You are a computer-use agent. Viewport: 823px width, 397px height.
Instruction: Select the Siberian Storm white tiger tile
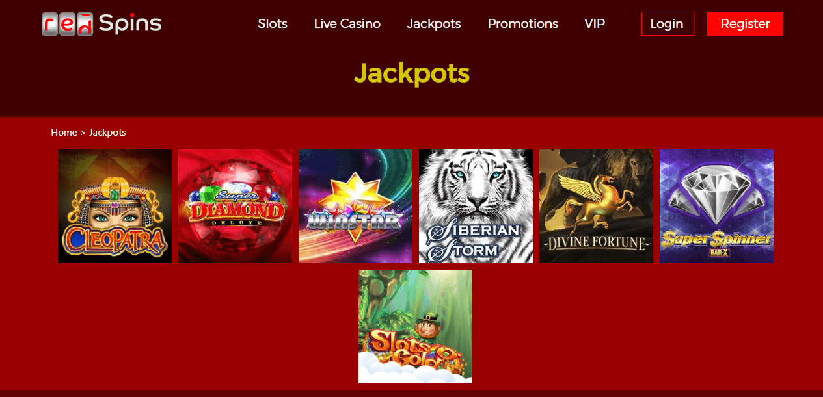tap(476, 206)
